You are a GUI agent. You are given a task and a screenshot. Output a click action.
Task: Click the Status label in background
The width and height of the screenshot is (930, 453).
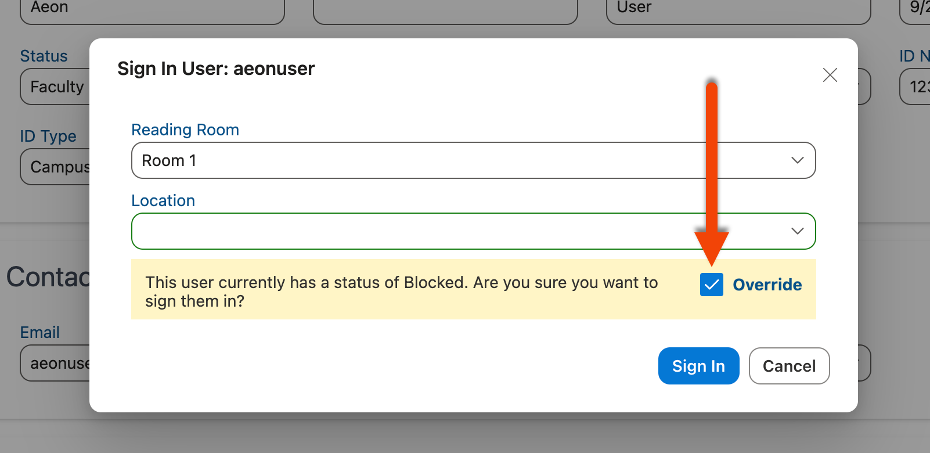pyautogui.click(x=44, y=56)
